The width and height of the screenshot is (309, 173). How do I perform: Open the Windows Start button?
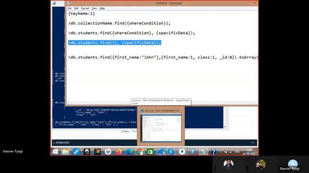pos(56,152)
